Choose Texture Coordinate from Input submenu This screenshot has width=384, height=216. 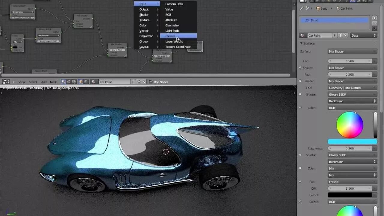click(x=178, y=47)
